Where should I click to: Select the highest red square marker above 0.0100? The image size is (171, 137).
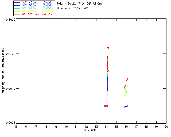(108, 48)
